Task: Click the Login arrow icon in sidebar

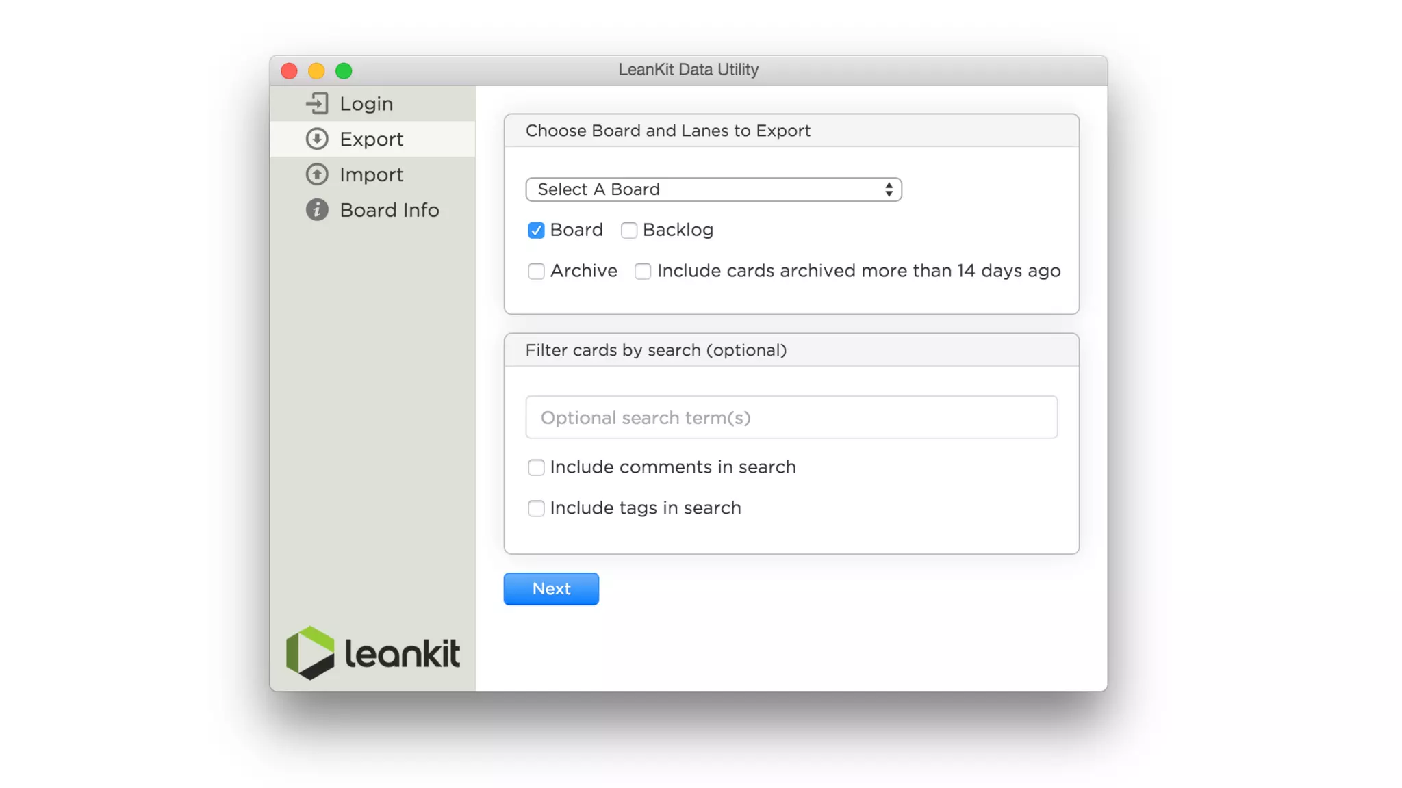Action: click(317, 103)
